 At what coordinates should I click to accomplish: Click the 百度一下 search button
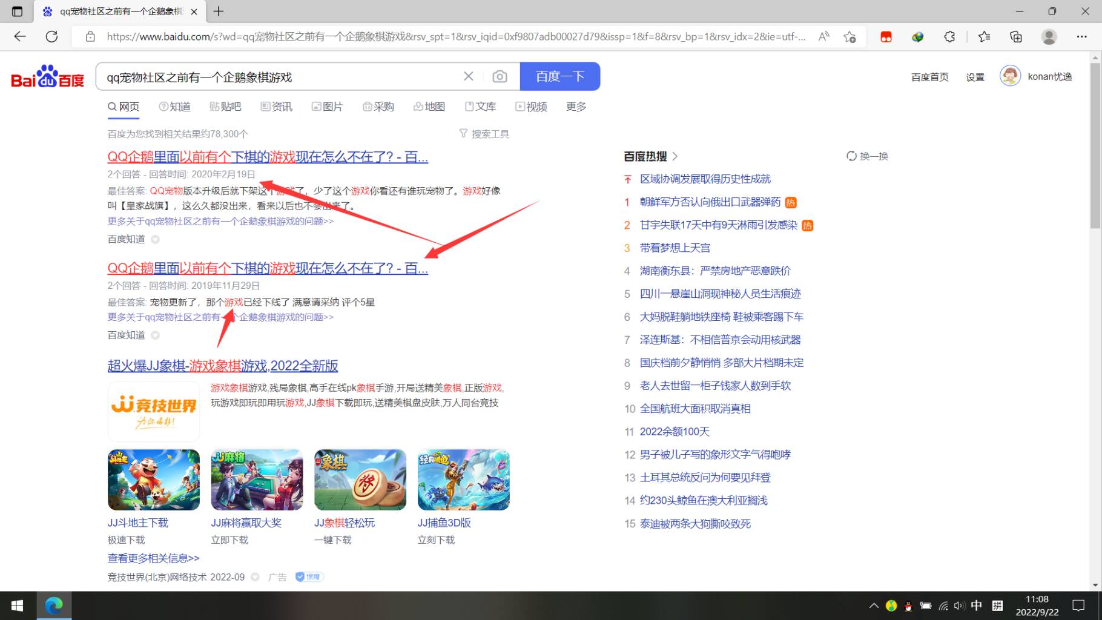560,76
